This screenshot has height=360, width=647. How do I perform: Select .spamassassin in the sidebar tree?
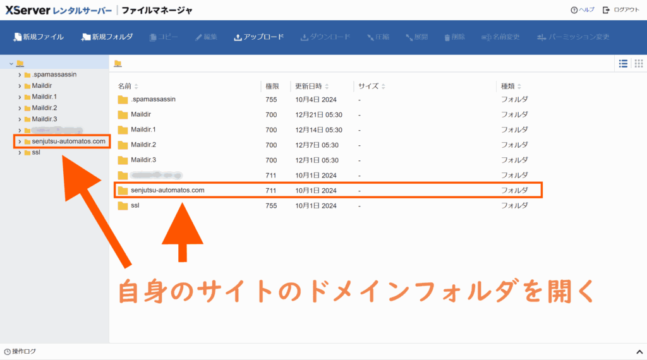click(x=54, y=75)
